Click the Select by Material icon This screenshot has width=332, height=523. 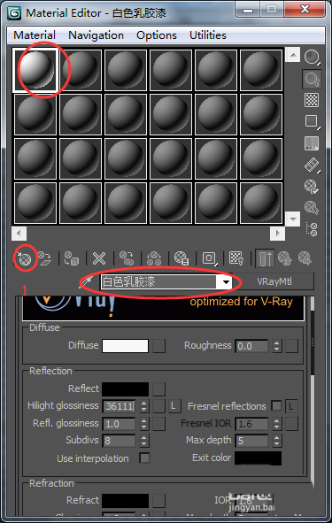tap(312, 208)
